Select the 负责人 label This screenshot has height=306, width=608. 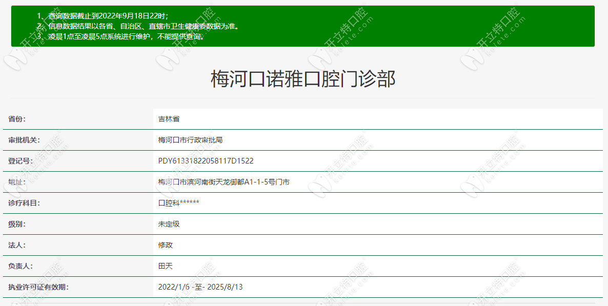pos(21,266)
